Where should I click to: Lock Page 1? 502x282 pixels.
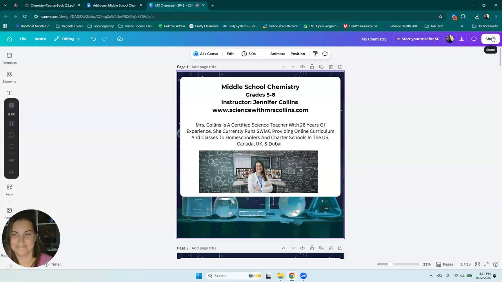pyautogui.click(x=312, y=67)
